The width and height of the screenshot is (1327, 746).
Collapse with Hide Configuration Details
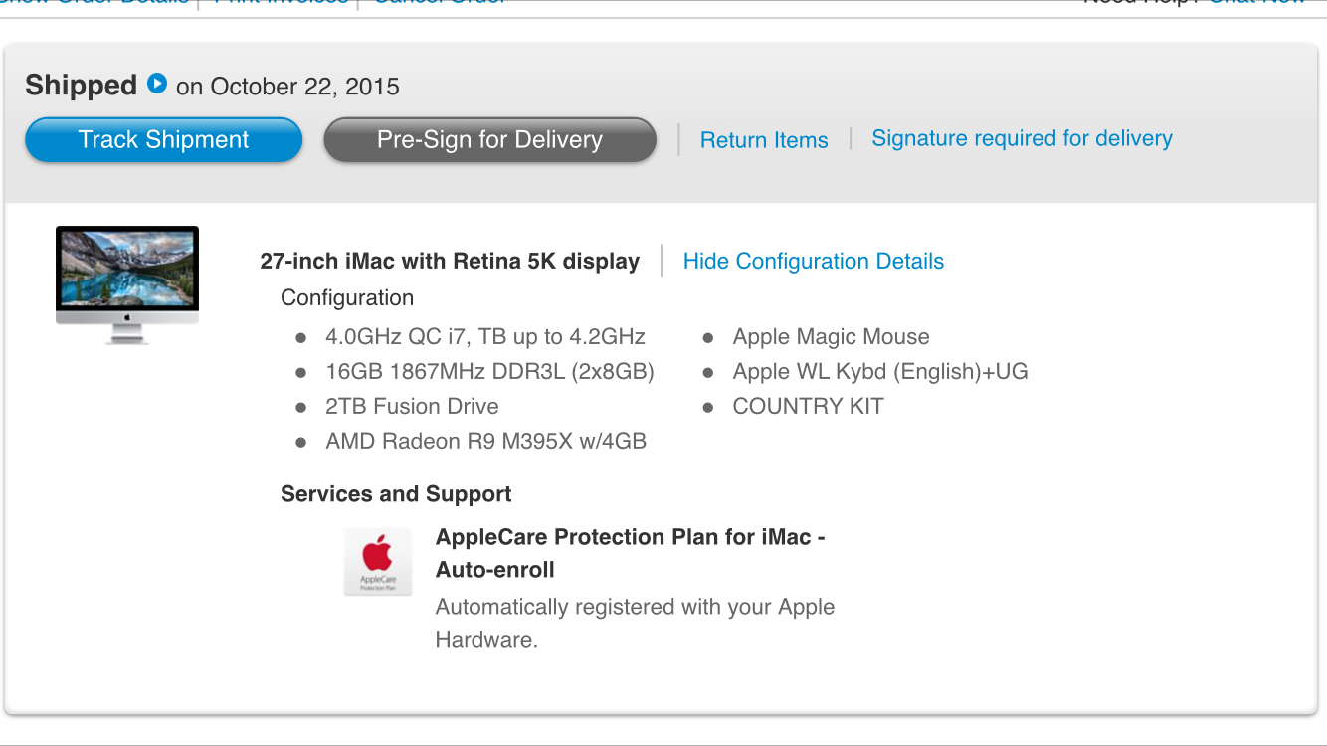point(813,262)
